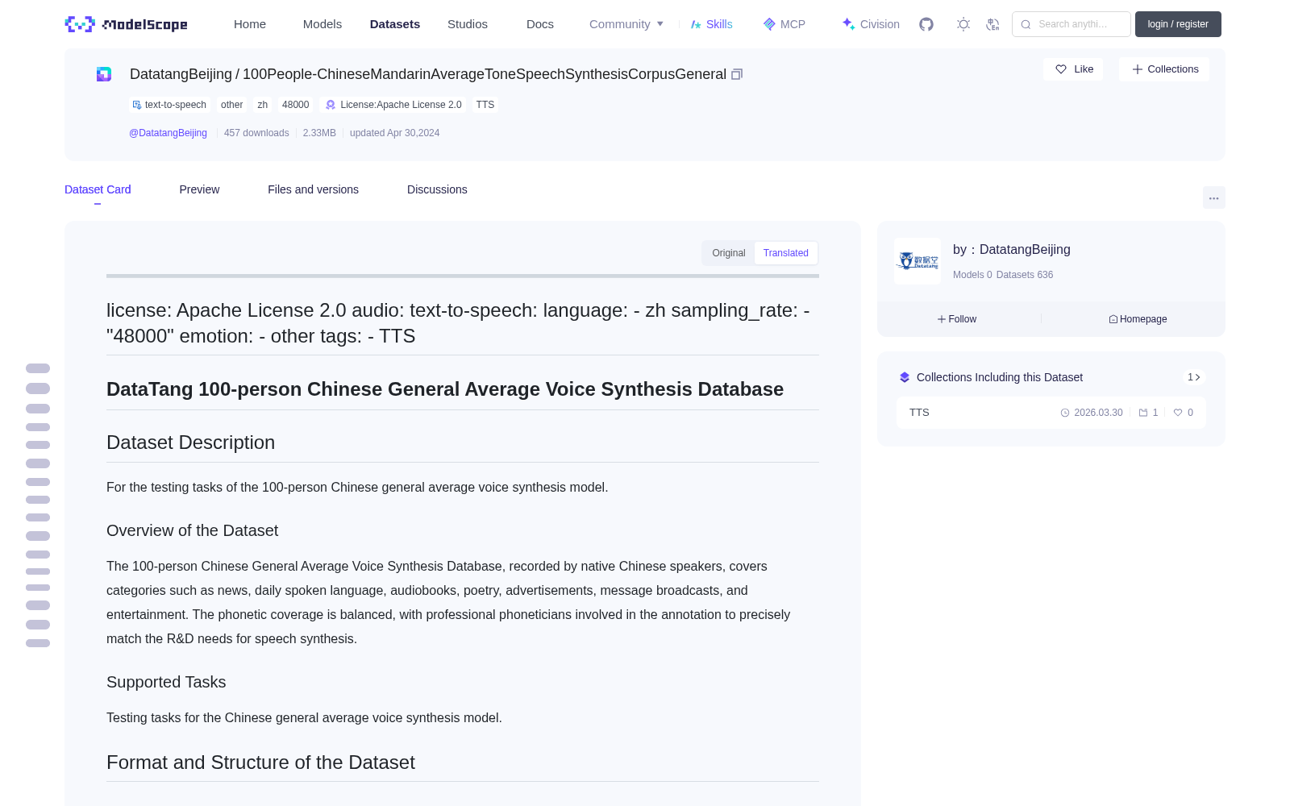
Task: Click the clock icon beside 2026.03.30
Action: pyautogui.click(x=1065, y=413)
